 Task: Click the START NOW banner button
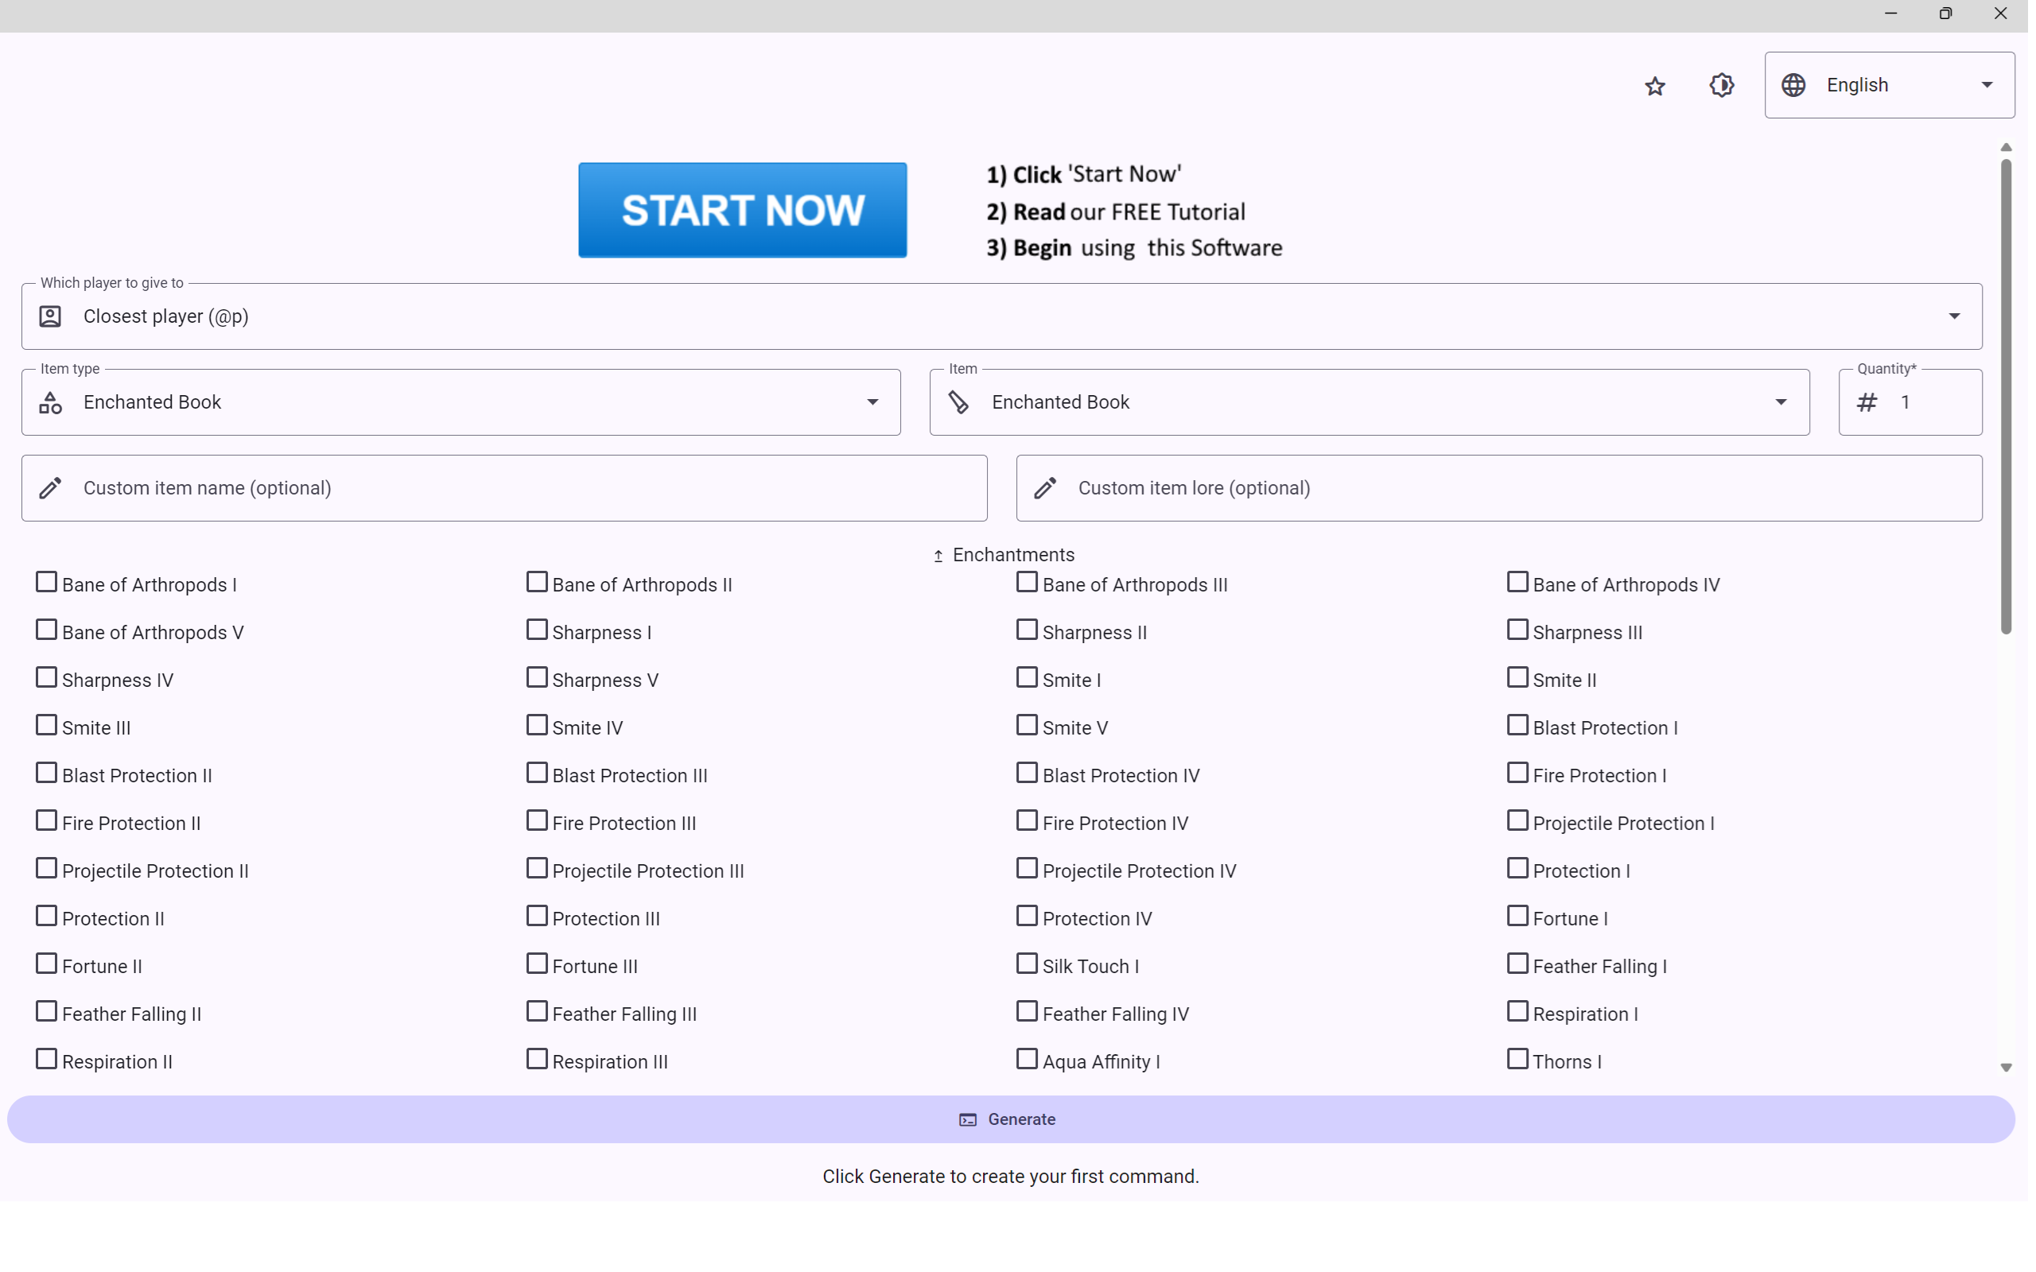pyautogui.click(x=742, y=211)
